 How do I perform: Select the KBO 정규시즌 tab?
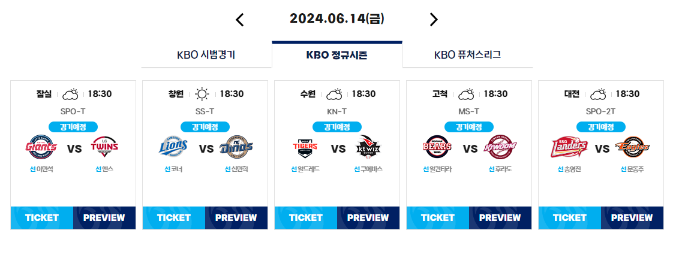click(337, 54)
